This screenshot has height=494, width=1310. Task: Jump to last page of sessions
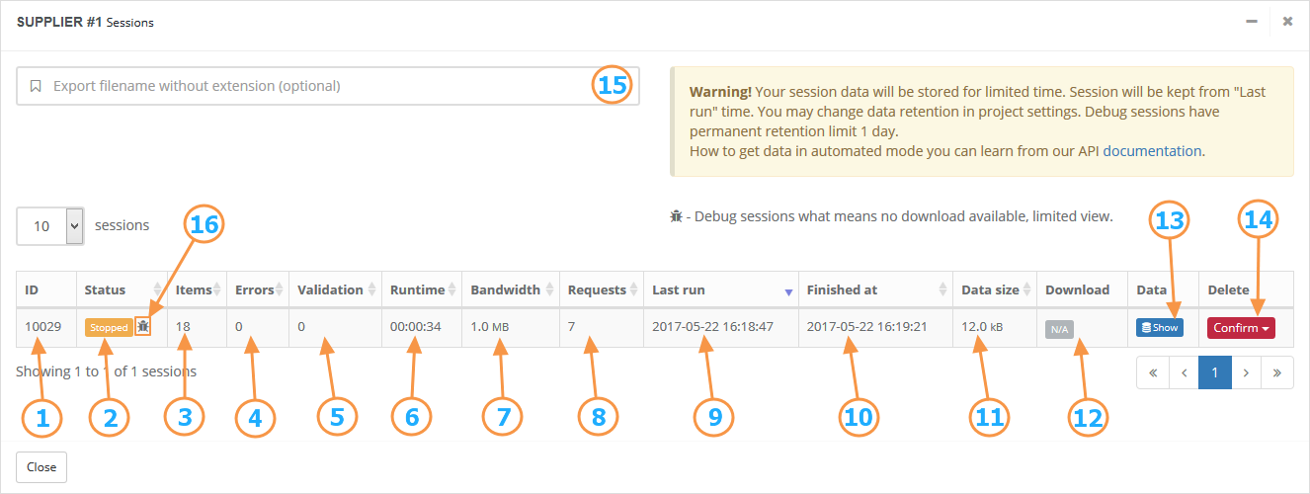[x=1277, y=373]
